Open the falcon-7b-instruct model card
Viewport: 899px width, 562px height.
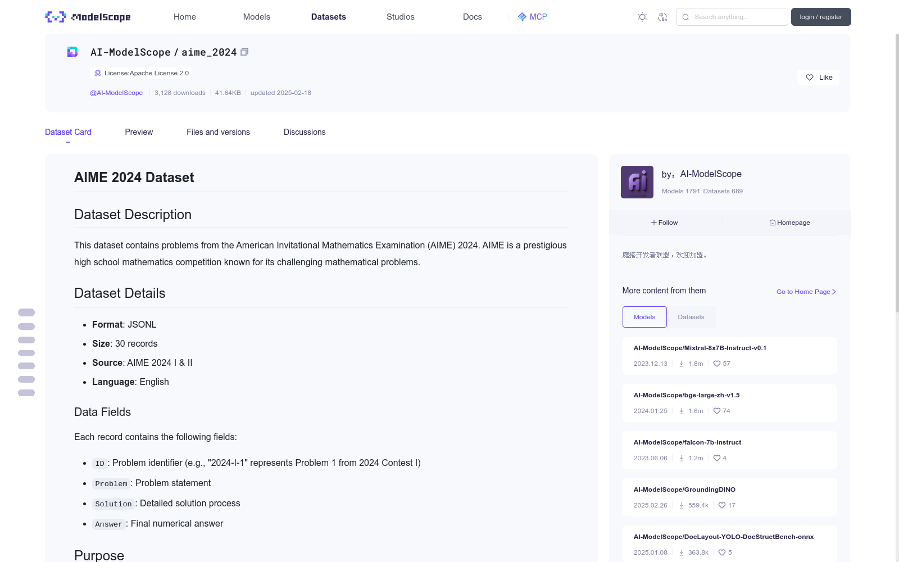(730, 450)
